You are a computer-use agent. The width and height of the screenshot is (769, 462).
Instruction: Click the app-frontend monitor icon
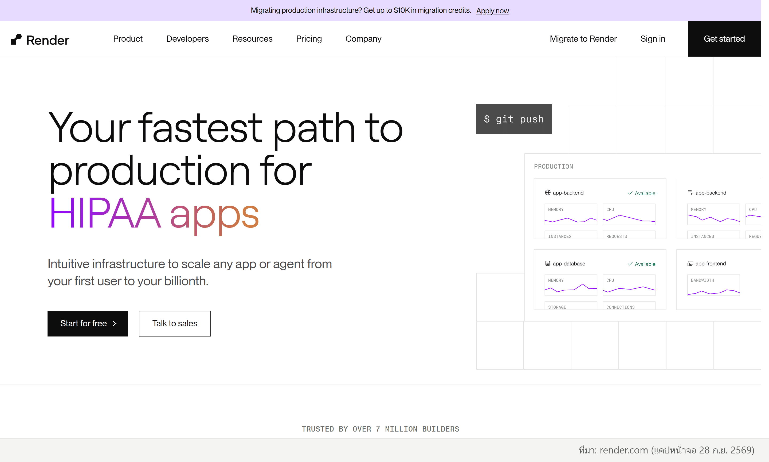tap(690, 263)
